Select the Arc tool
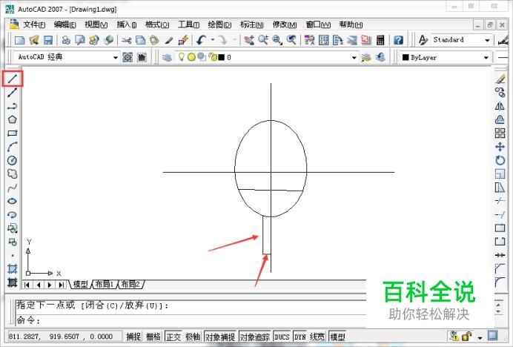513x347 pixels. pyautogui.click(x=13, y=147)
